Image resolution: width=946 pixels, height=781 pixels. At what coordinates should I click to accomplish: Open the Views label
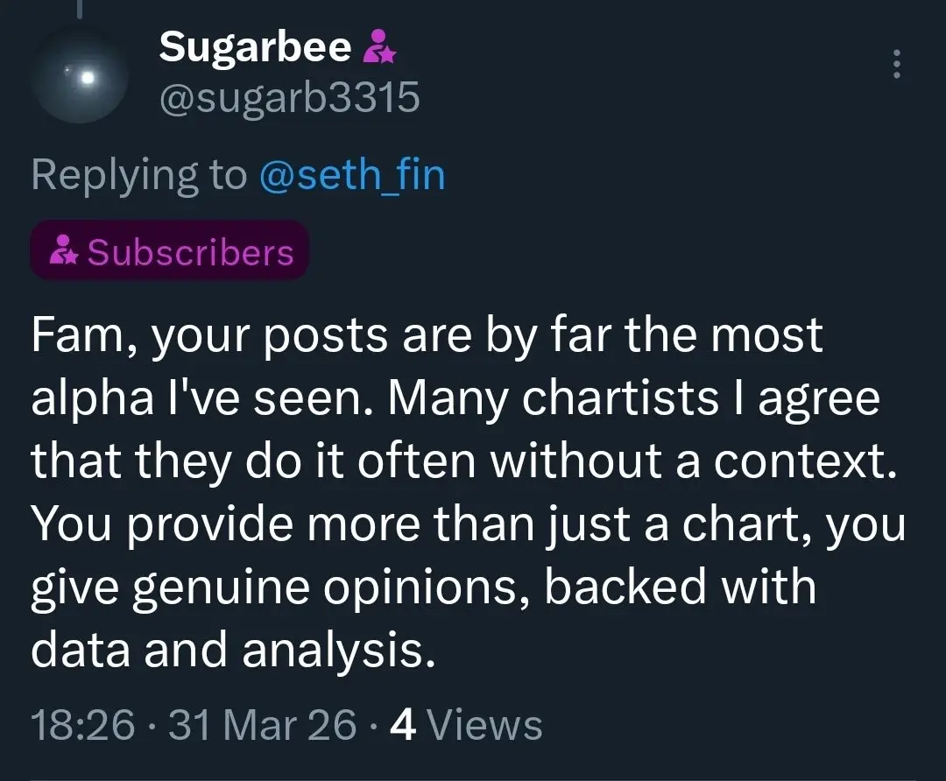click(488, 726)
